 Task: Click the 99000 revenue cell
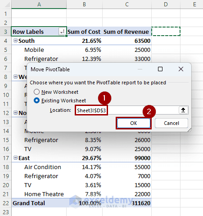click(x=127, y=158)
